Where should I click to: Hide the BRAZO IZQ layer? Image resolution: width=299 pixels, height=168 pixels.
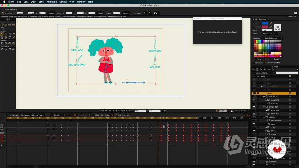[254, 97]
